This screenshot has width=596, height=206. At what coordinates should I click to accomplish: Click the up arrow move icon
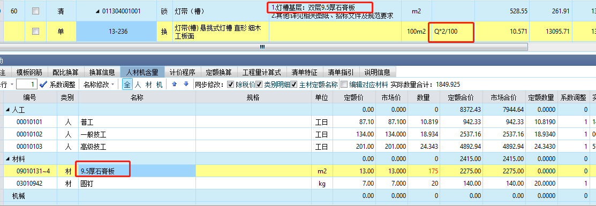coord(175,84)
